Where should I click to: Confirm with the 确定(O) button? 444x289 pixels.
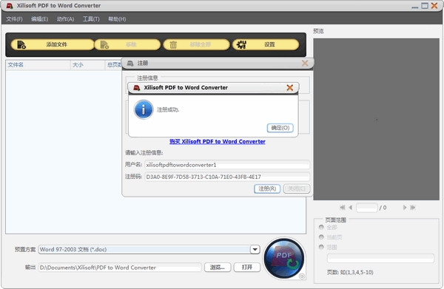point(280,128)
